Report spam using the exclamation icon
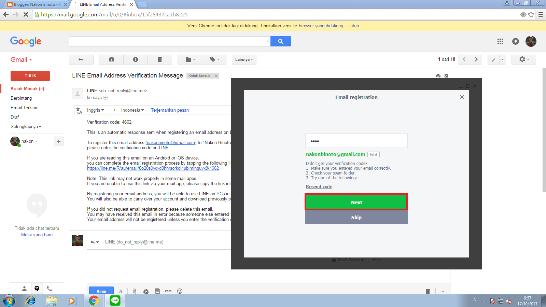This screenshot has width=546, height=307. click(x=136, y=59)
